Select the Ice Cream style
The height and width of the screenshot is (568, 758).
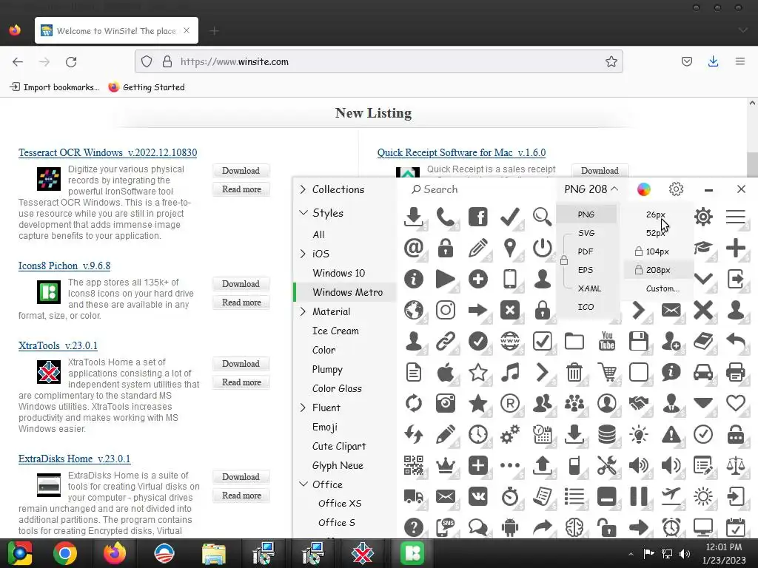[x=335, y=331]
